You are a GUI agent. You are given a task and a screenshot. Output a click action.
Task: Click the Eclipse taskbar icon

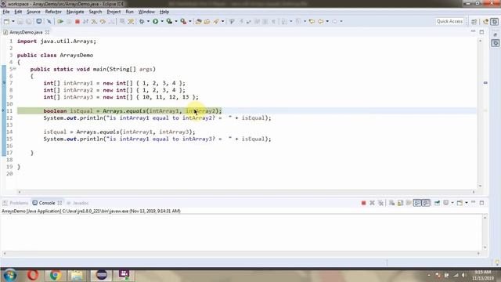tap(101, 275)
